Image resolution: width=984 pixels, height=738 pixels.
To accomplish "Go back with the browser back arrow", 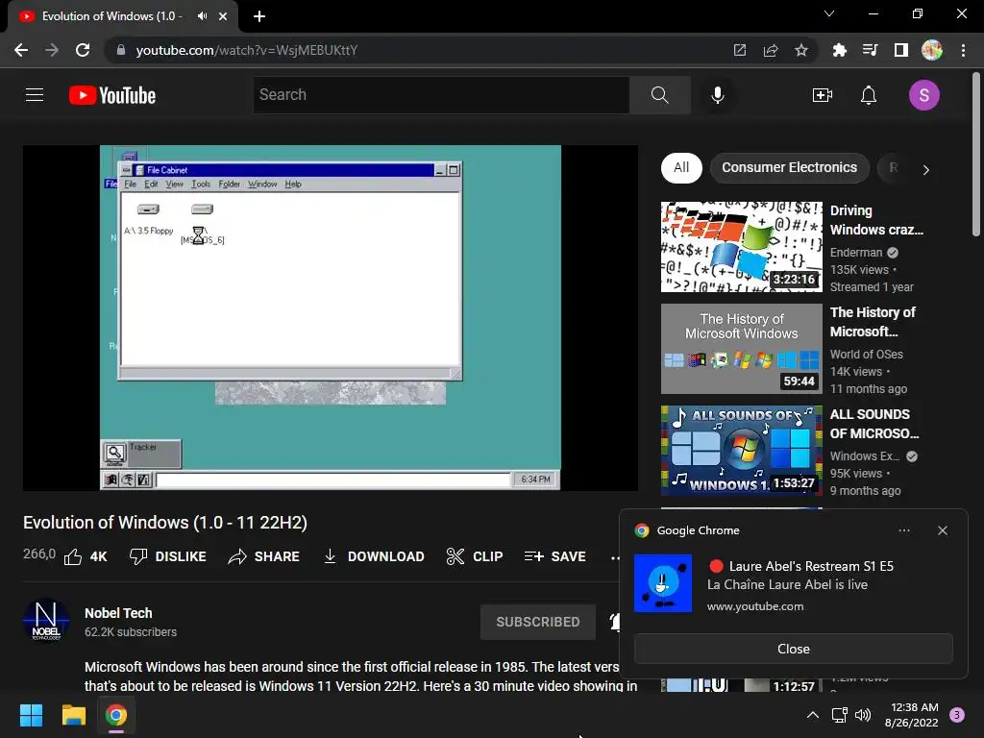I will click(x=21, y=50).
